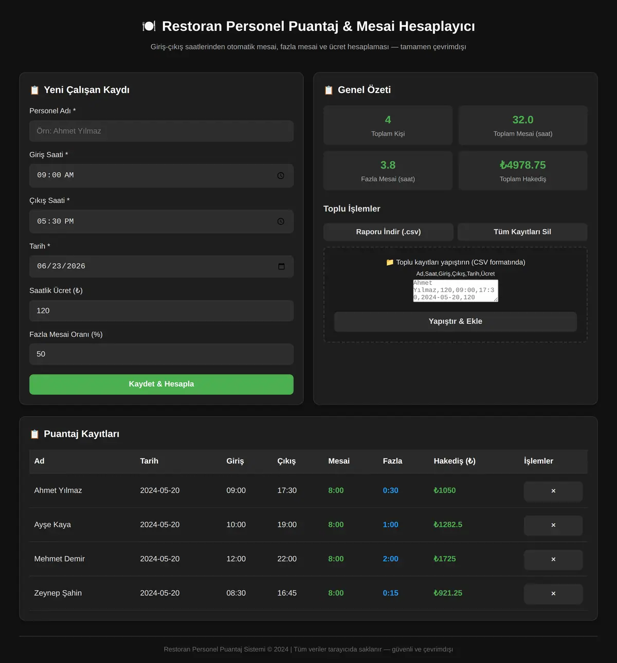This screenshot has width=617, height=663.
Task: Click the 12:00 entry time cell
Action: [236, 559]
